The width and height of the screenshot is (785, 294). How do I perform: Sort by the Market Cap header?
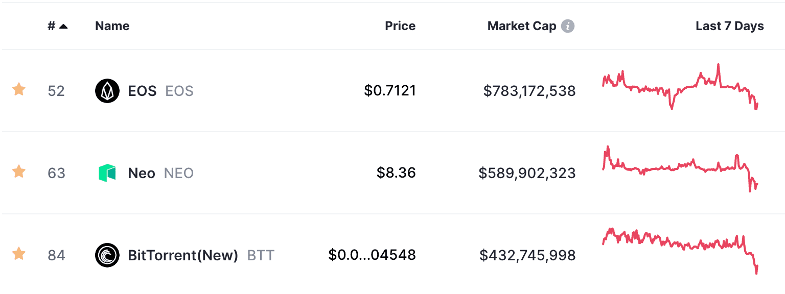coord(522,26)
